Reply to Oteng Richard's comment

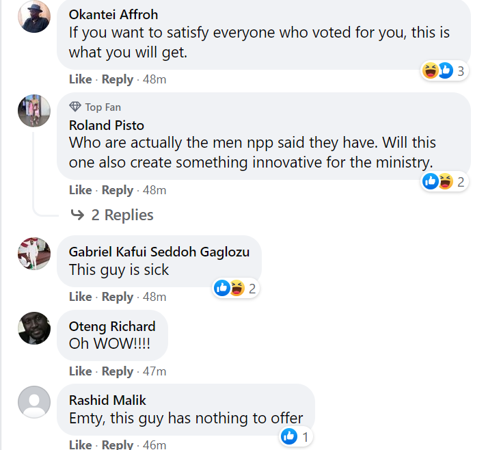[118, 371]
